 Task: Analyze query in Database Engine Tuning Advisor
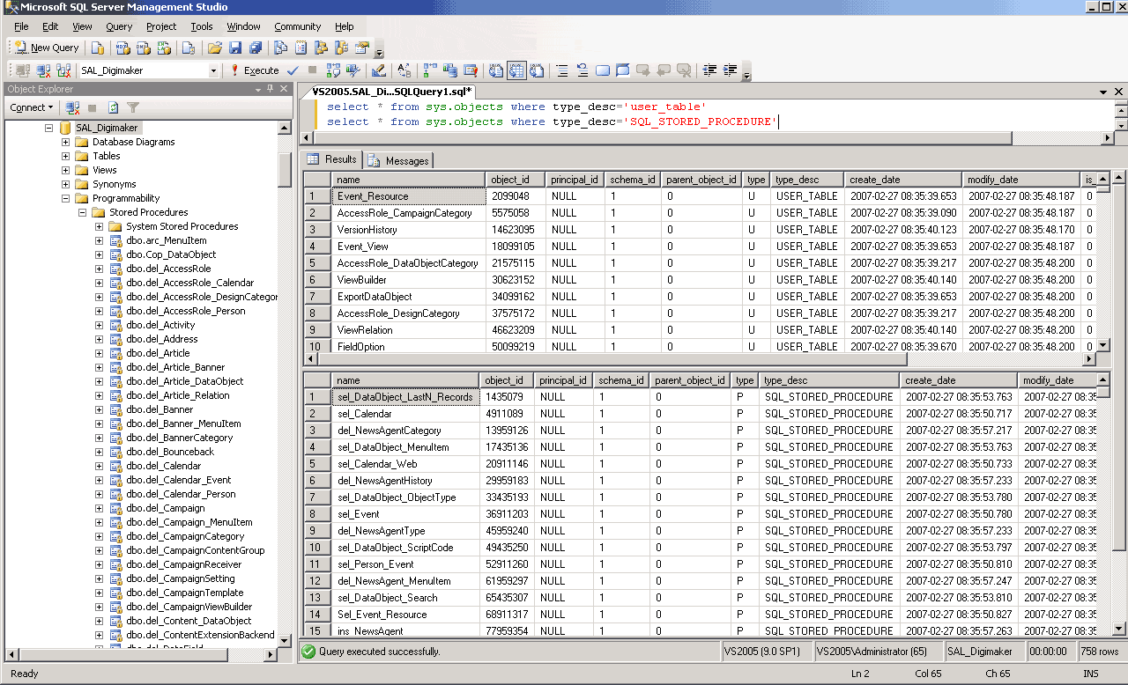point(353,70)
